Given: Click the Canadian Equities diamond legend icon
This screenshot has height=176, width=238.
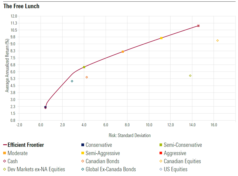Looking at the screenshot, I should tap(161, 162).
